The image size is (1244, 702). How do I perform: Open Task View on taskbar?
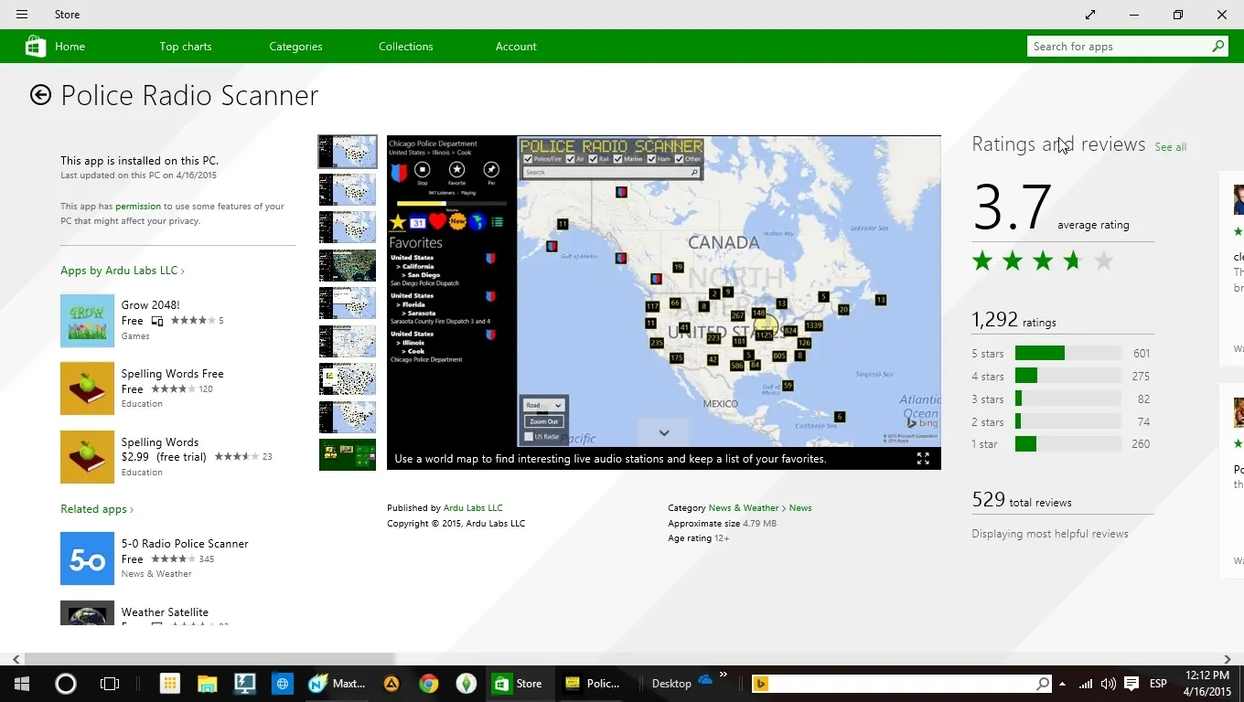(110, 683)
